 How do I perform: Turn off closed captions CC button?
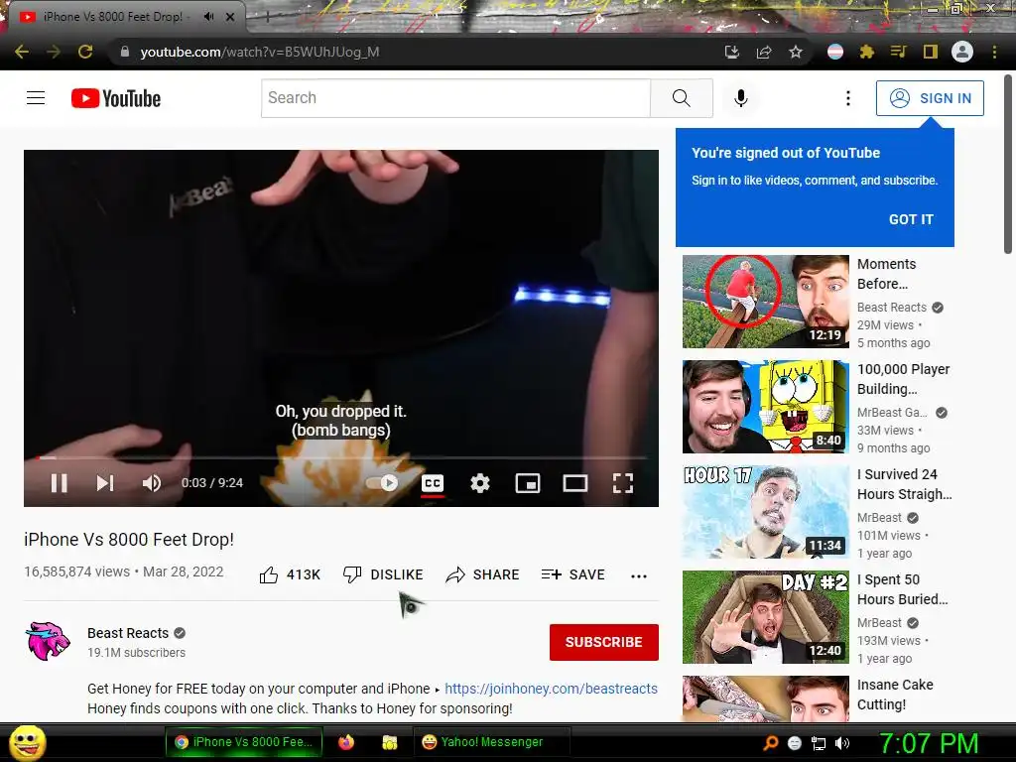pyautogui.click(x=433, y=483)
